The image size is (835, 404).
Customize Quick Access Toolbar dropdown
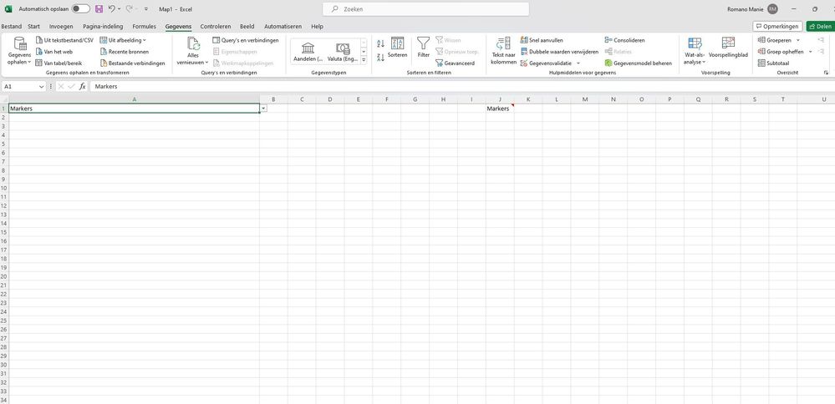[146, 9]
